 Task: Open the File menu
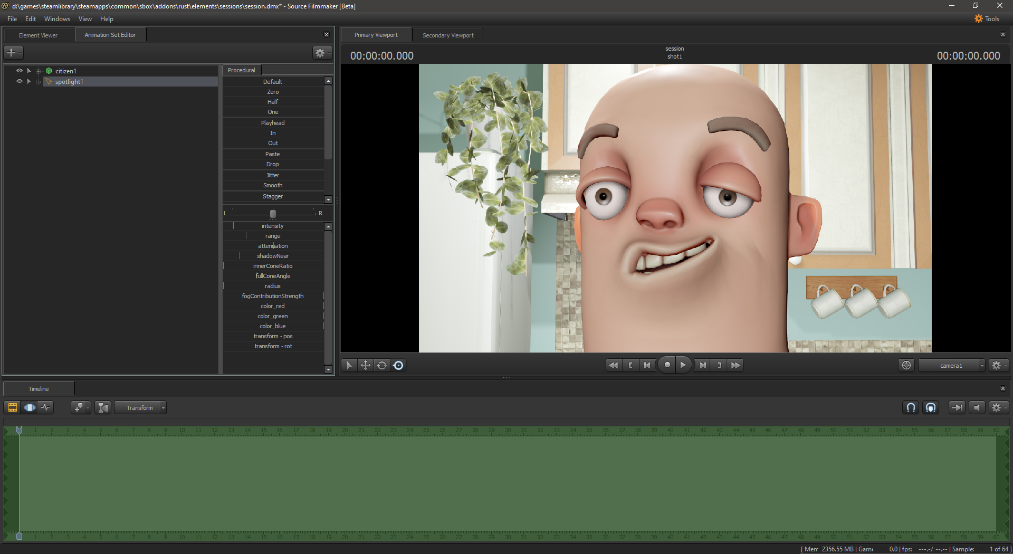12,18
